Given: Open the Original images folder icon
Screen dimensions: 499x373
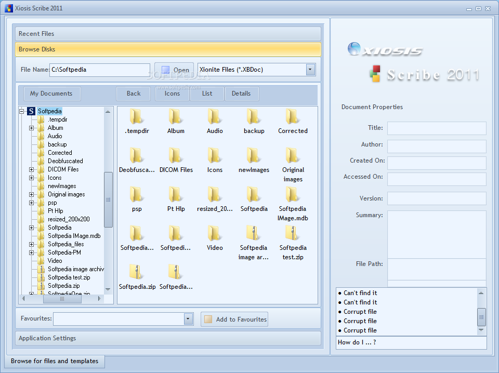Looking at the screenshot, I should coord(293,155).
